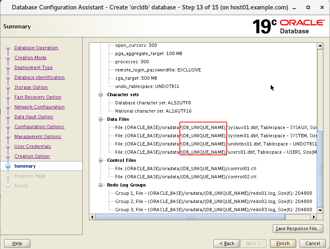Select the sysaux01.dbf data file row

[216, 127]
